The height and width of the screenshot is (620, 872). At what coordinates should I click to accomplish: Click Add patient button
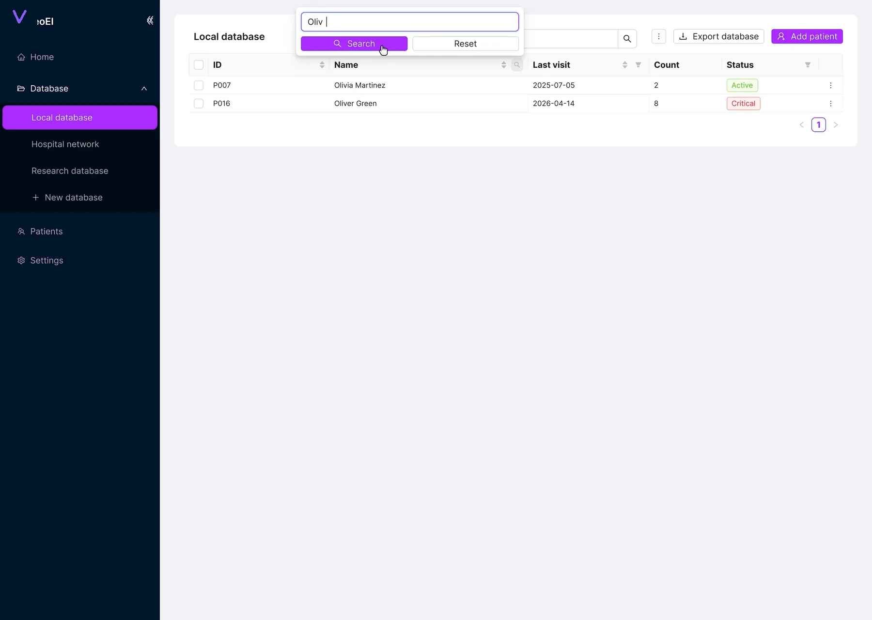pyautogui.click(x=807, y=36)
